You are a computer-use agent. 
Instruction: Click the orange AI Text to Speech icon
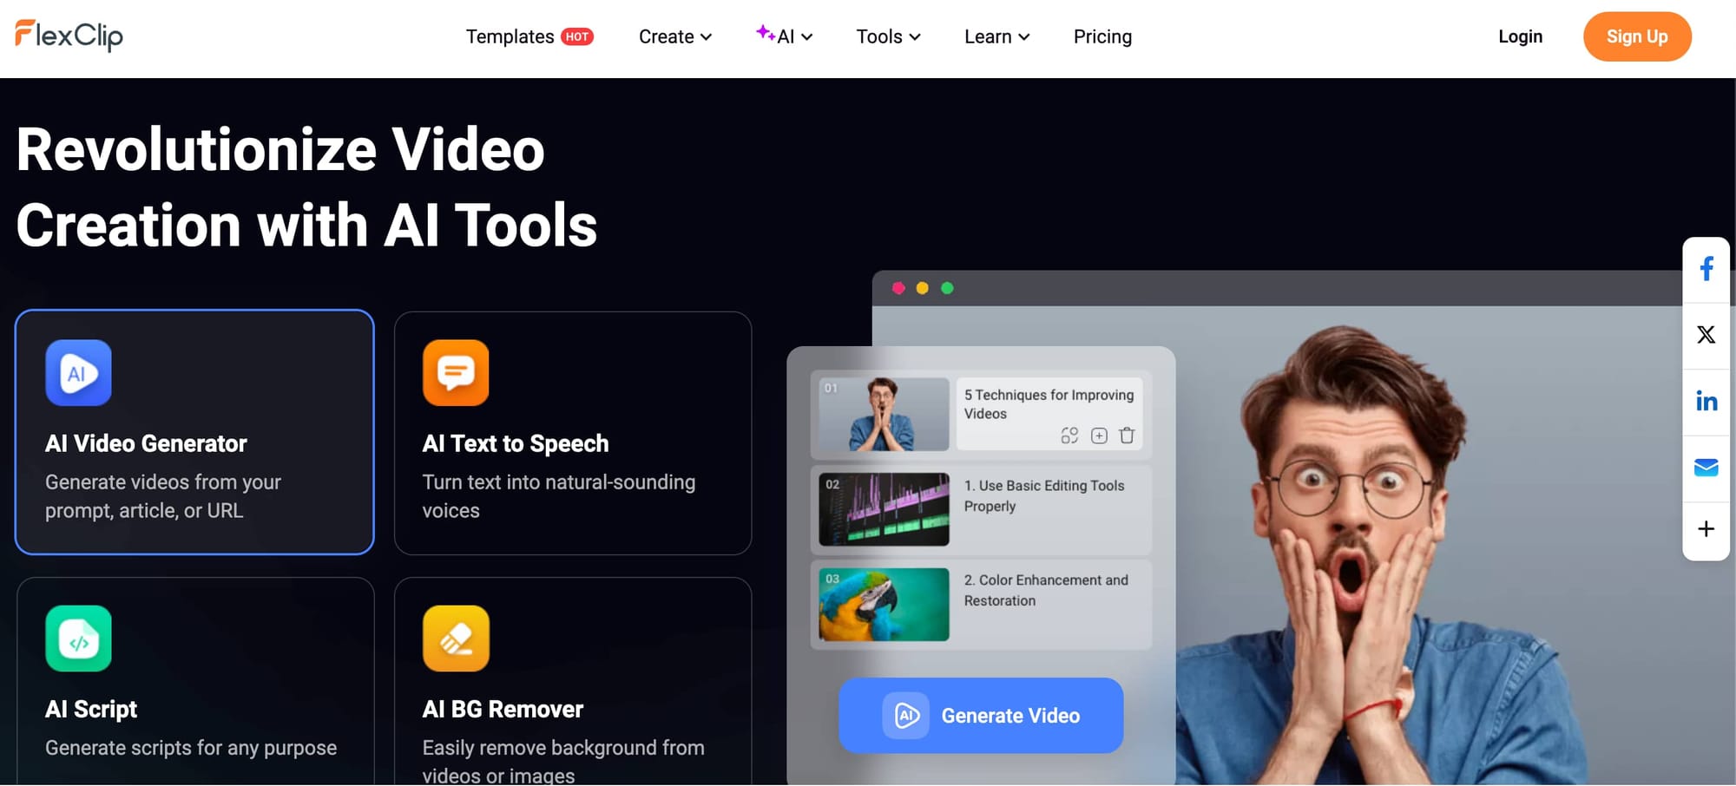tap(456, 373)
